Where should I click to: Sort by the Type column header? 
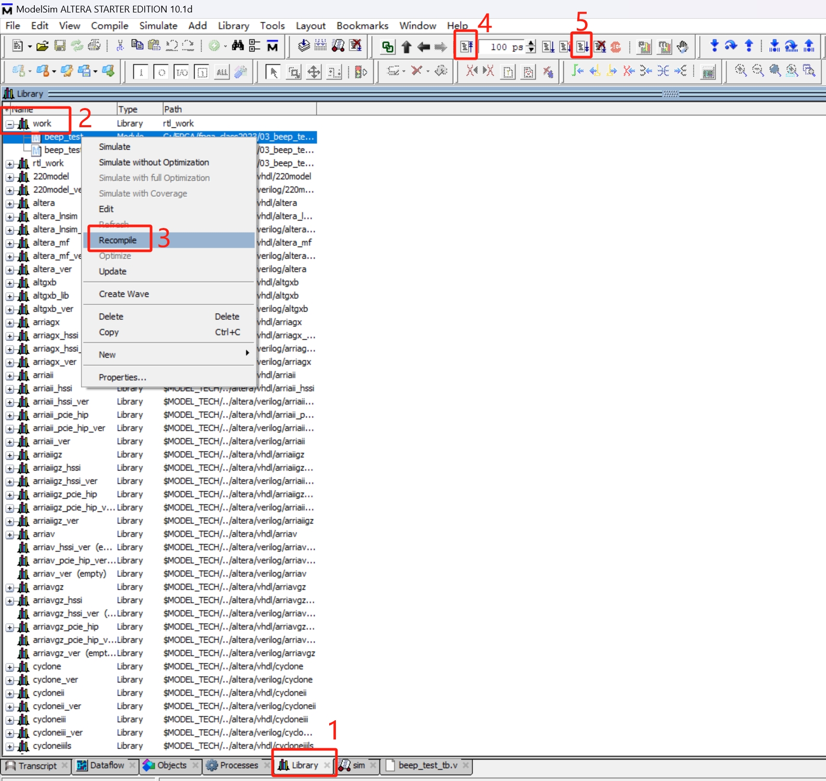pyautogui.click(x=139, y=109)
